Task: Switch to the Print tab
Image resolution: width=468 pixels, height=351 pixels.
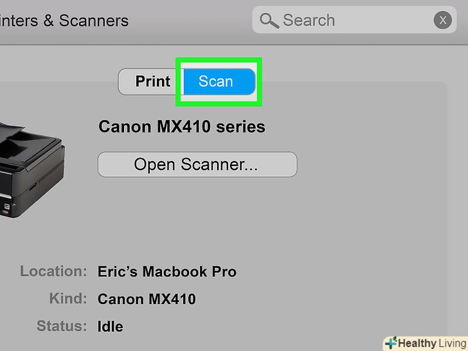Action: [x=152, y=82]
